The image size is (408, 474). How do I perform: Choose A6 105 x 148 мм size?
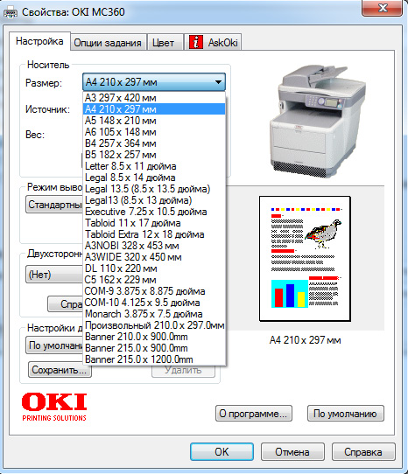[x=154, y=132]
